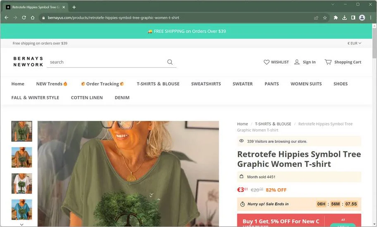The width and height of the screenshot is (377, 227).
Task: Click 'Free shipping on orders over $39' text
Action: (x=40, y=43)
